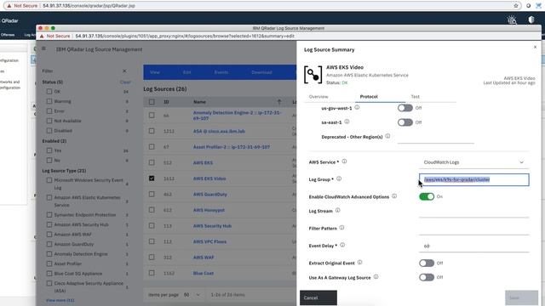Switch to the Protocol tab
This screenshot has height=306, width=545.
(x=369, y=96)
